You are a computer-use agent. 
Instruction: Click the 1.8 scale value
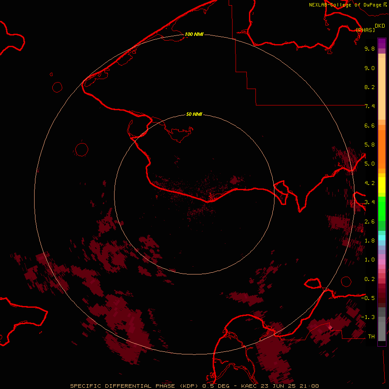[370, 241]
